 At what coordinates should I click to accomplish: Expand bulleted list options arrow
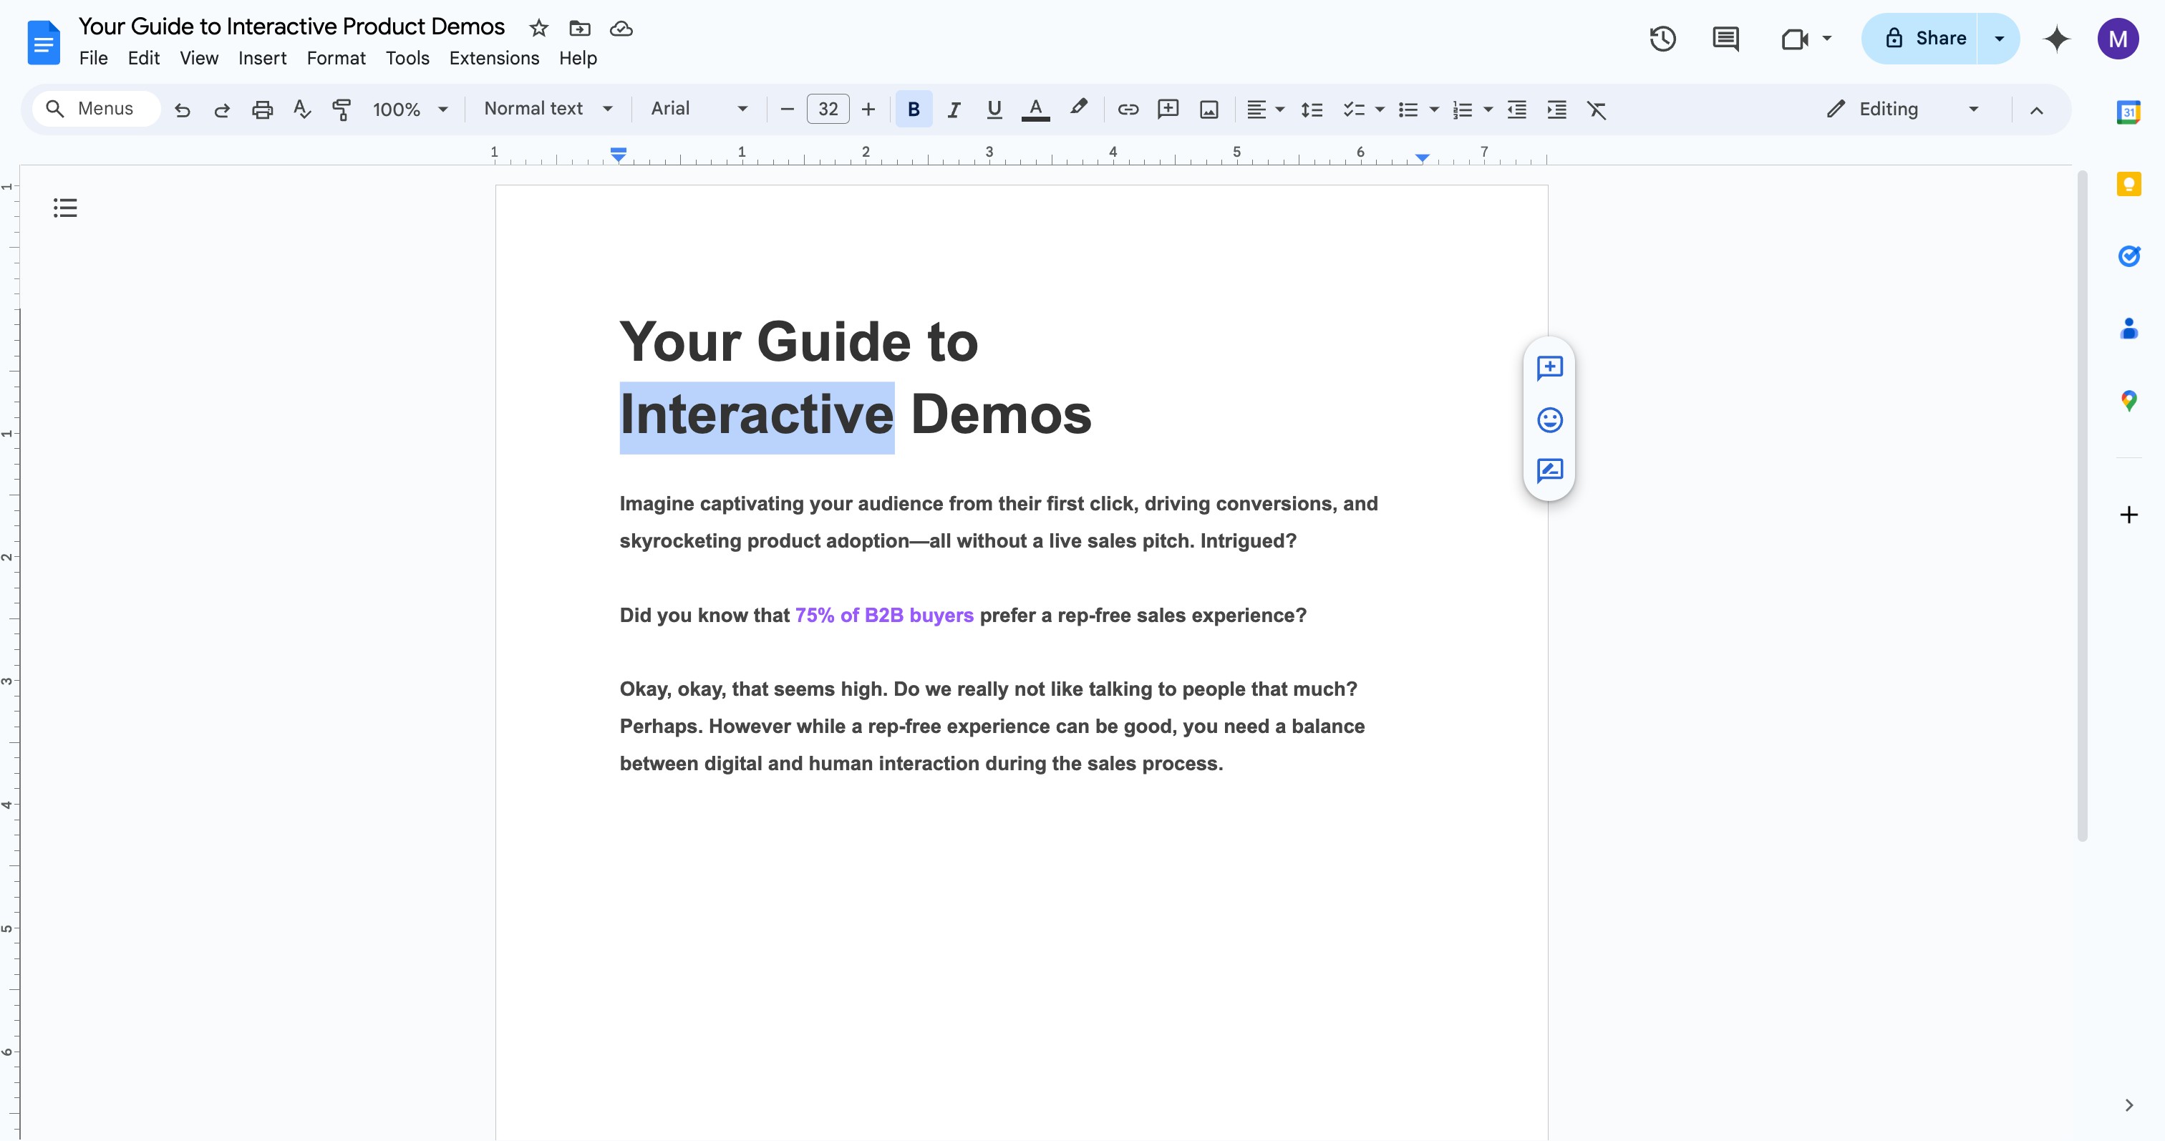pos(1434,110)
